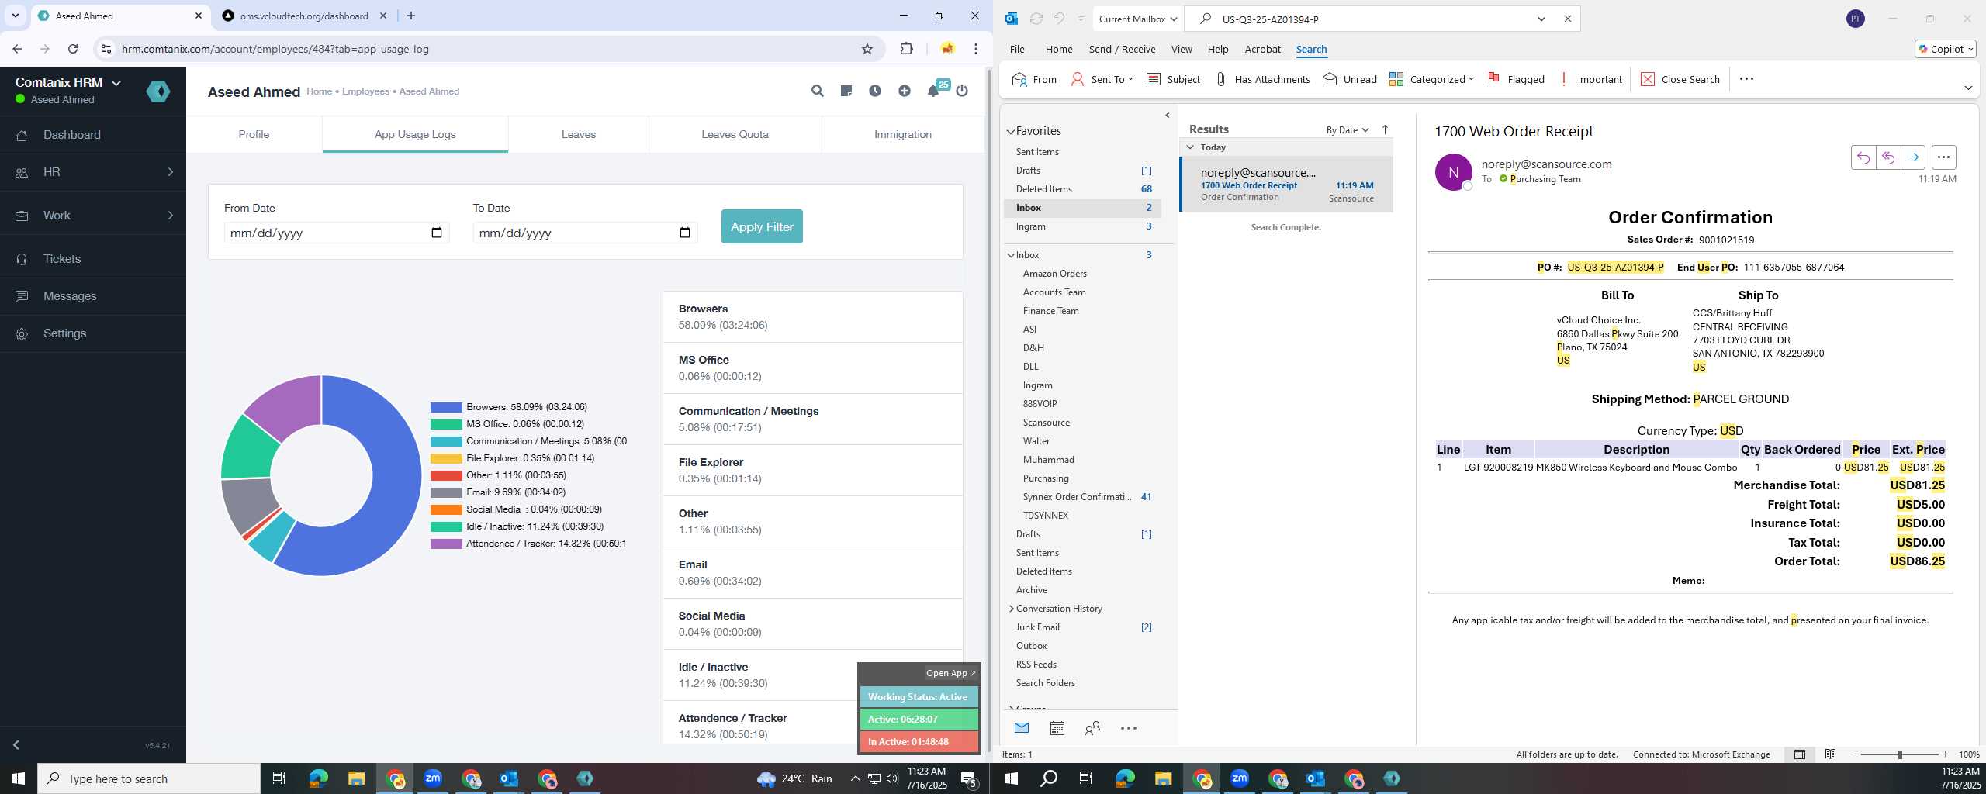Expand Conversation History folder
The height and width of the screenshot is (794, 1986).
point(1011,609)
